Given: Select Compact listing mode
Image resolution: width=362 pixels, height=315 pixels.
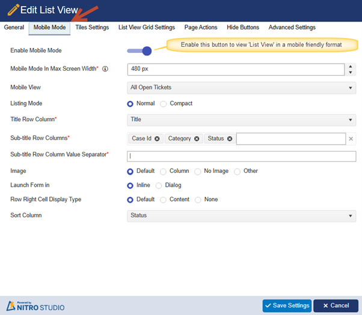Looking at the screenshot, I should [164, 104].
